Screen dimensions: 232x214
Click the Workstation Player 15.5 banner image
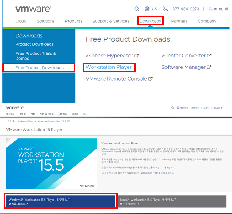(x=51, y=164)
